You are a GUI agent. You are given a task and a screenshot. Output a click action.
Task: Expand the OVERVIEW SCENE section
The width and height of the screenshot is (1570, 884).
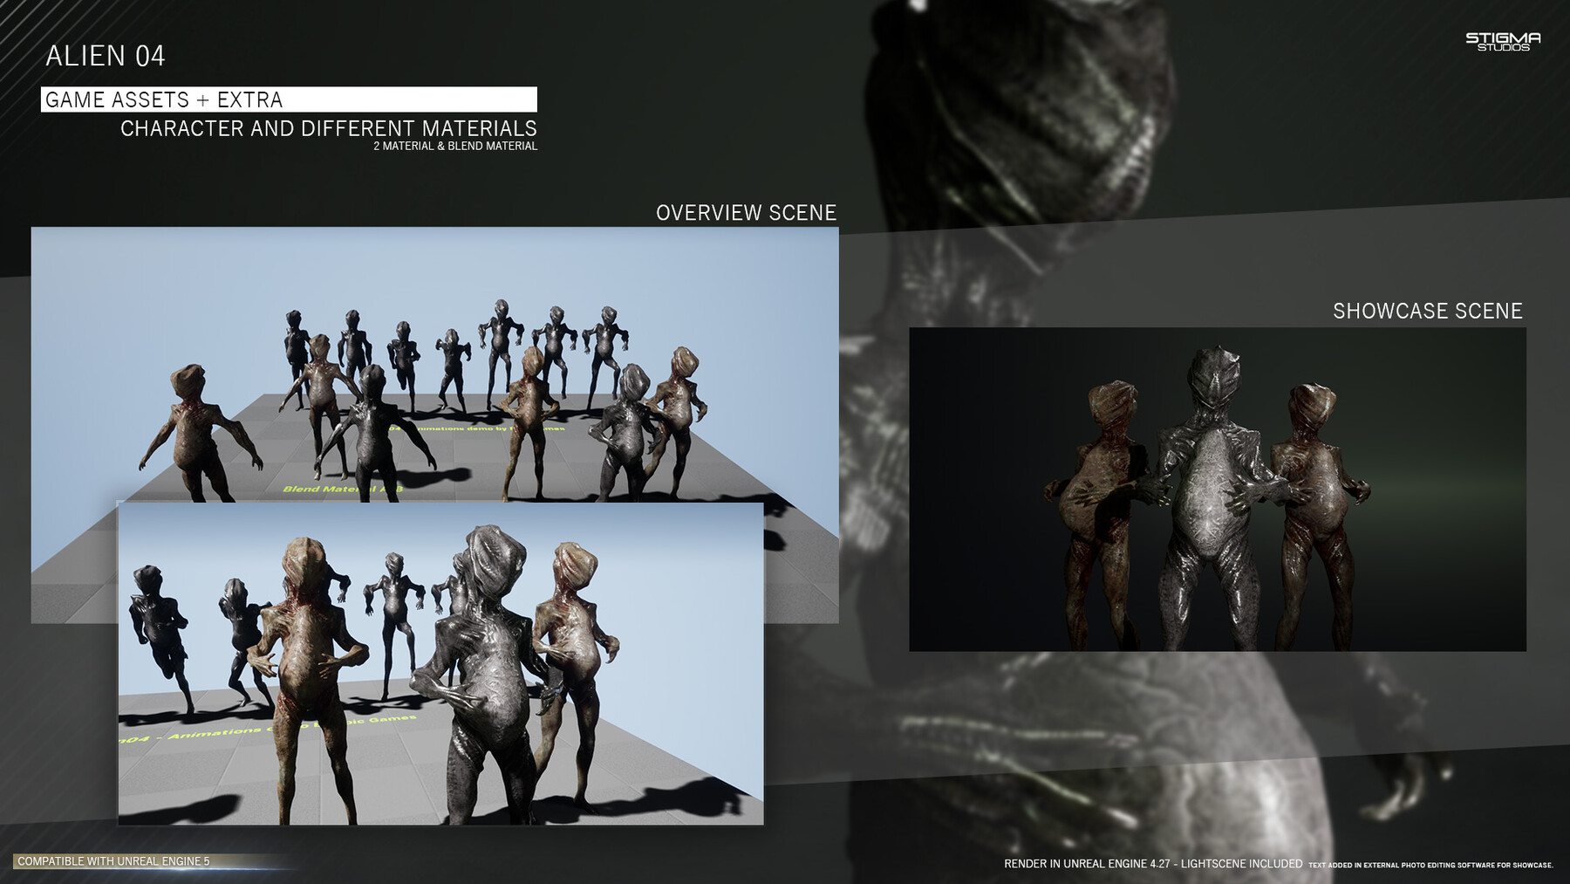click(x=746, y=211)
